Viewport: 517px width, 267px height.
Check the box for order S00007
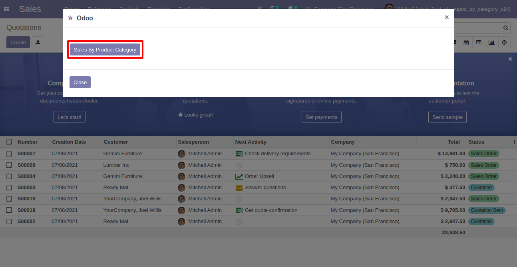pyautogui.click(x=9, y=154)
